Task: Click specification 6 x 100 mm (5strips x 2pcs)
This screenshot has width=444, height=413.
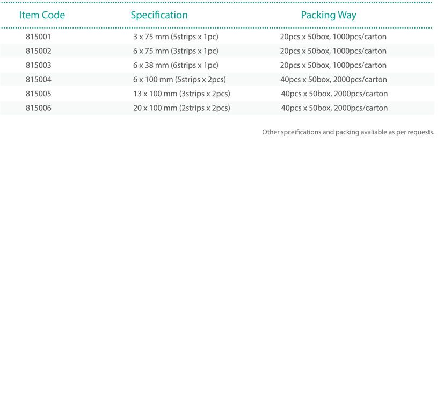Action: point(179,80)
